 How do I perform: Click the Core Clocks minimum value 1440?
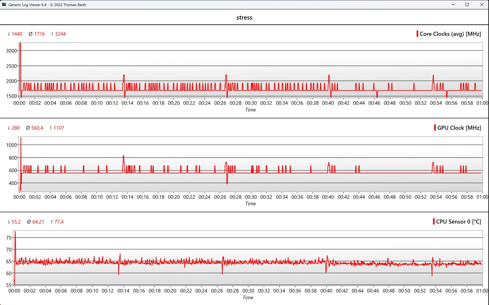pyautogui.click(x=17, y=34)
